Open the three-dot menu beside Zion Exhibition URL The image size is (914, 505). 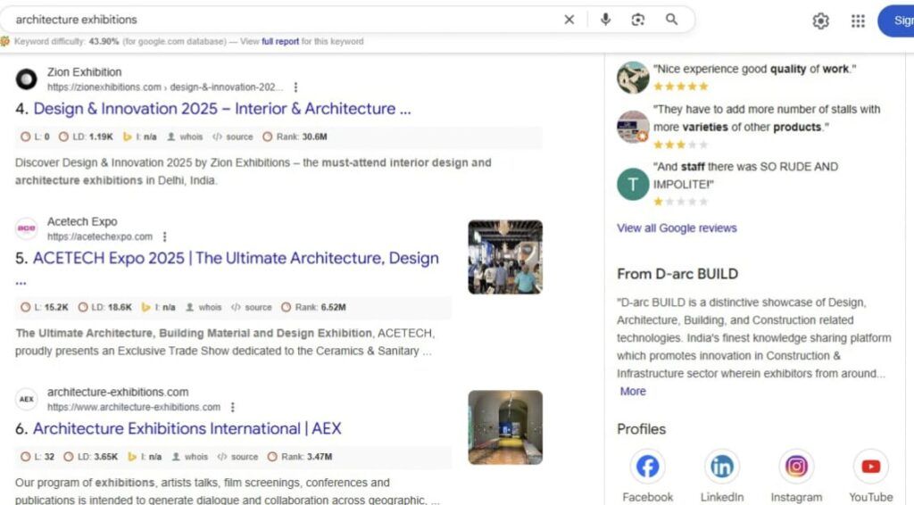tap(295, 87)
